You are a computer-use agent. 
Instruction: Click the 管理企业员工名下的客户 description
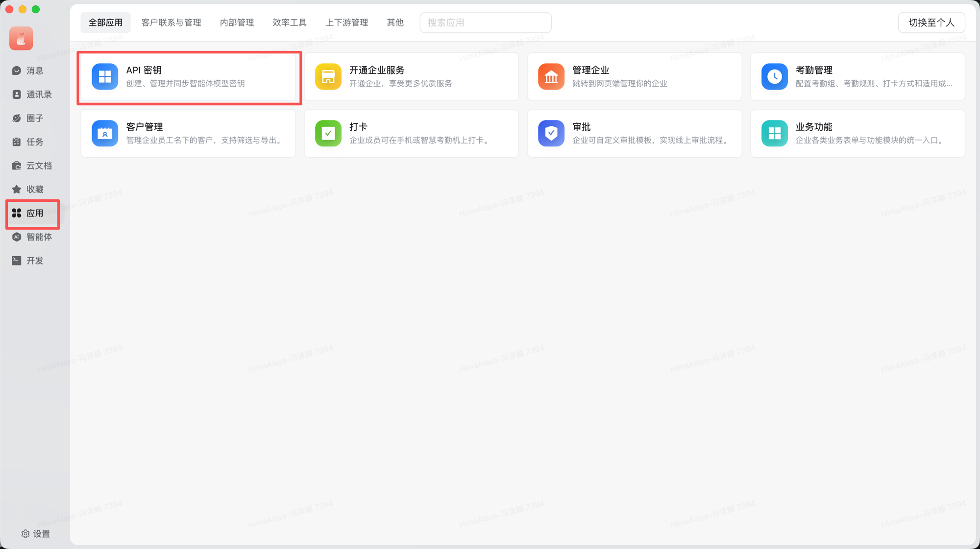coord(205,140)
